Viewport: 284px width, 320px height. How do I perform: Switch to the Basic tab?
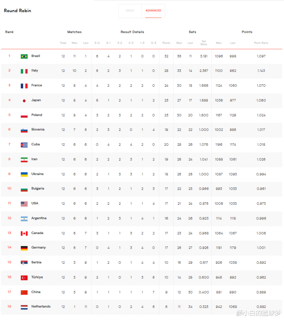[x=130, y=11]
